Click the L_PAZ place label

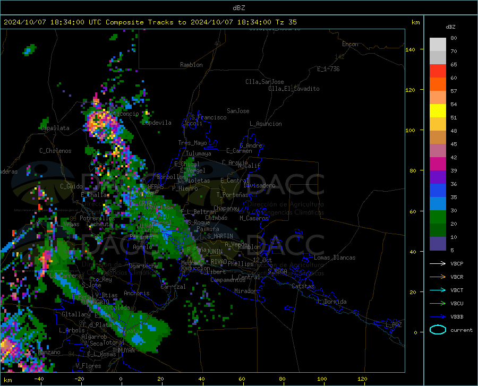tap(394, 325)
